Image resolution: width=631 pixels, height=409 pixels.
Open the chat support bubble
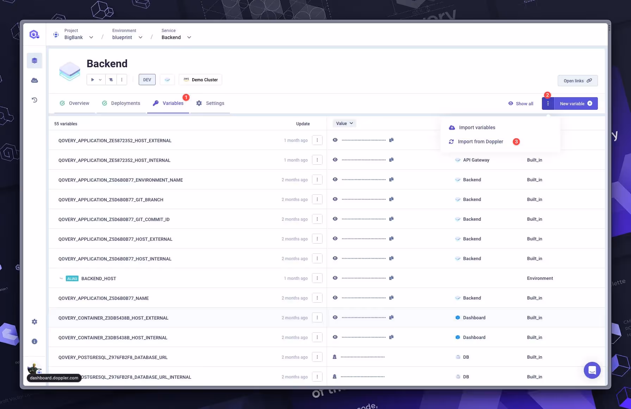pos(592,370)
